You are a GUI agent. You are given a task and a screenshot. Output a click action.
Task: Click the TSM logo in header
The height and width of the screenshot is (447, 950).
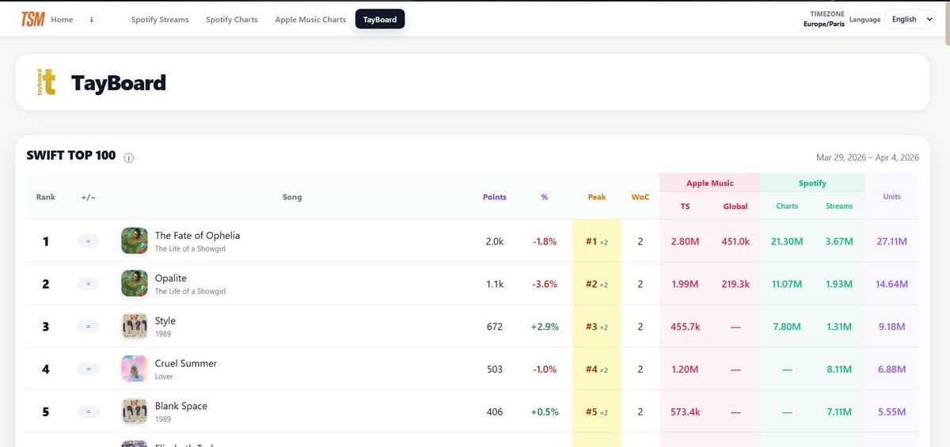(x=32, y=19)
